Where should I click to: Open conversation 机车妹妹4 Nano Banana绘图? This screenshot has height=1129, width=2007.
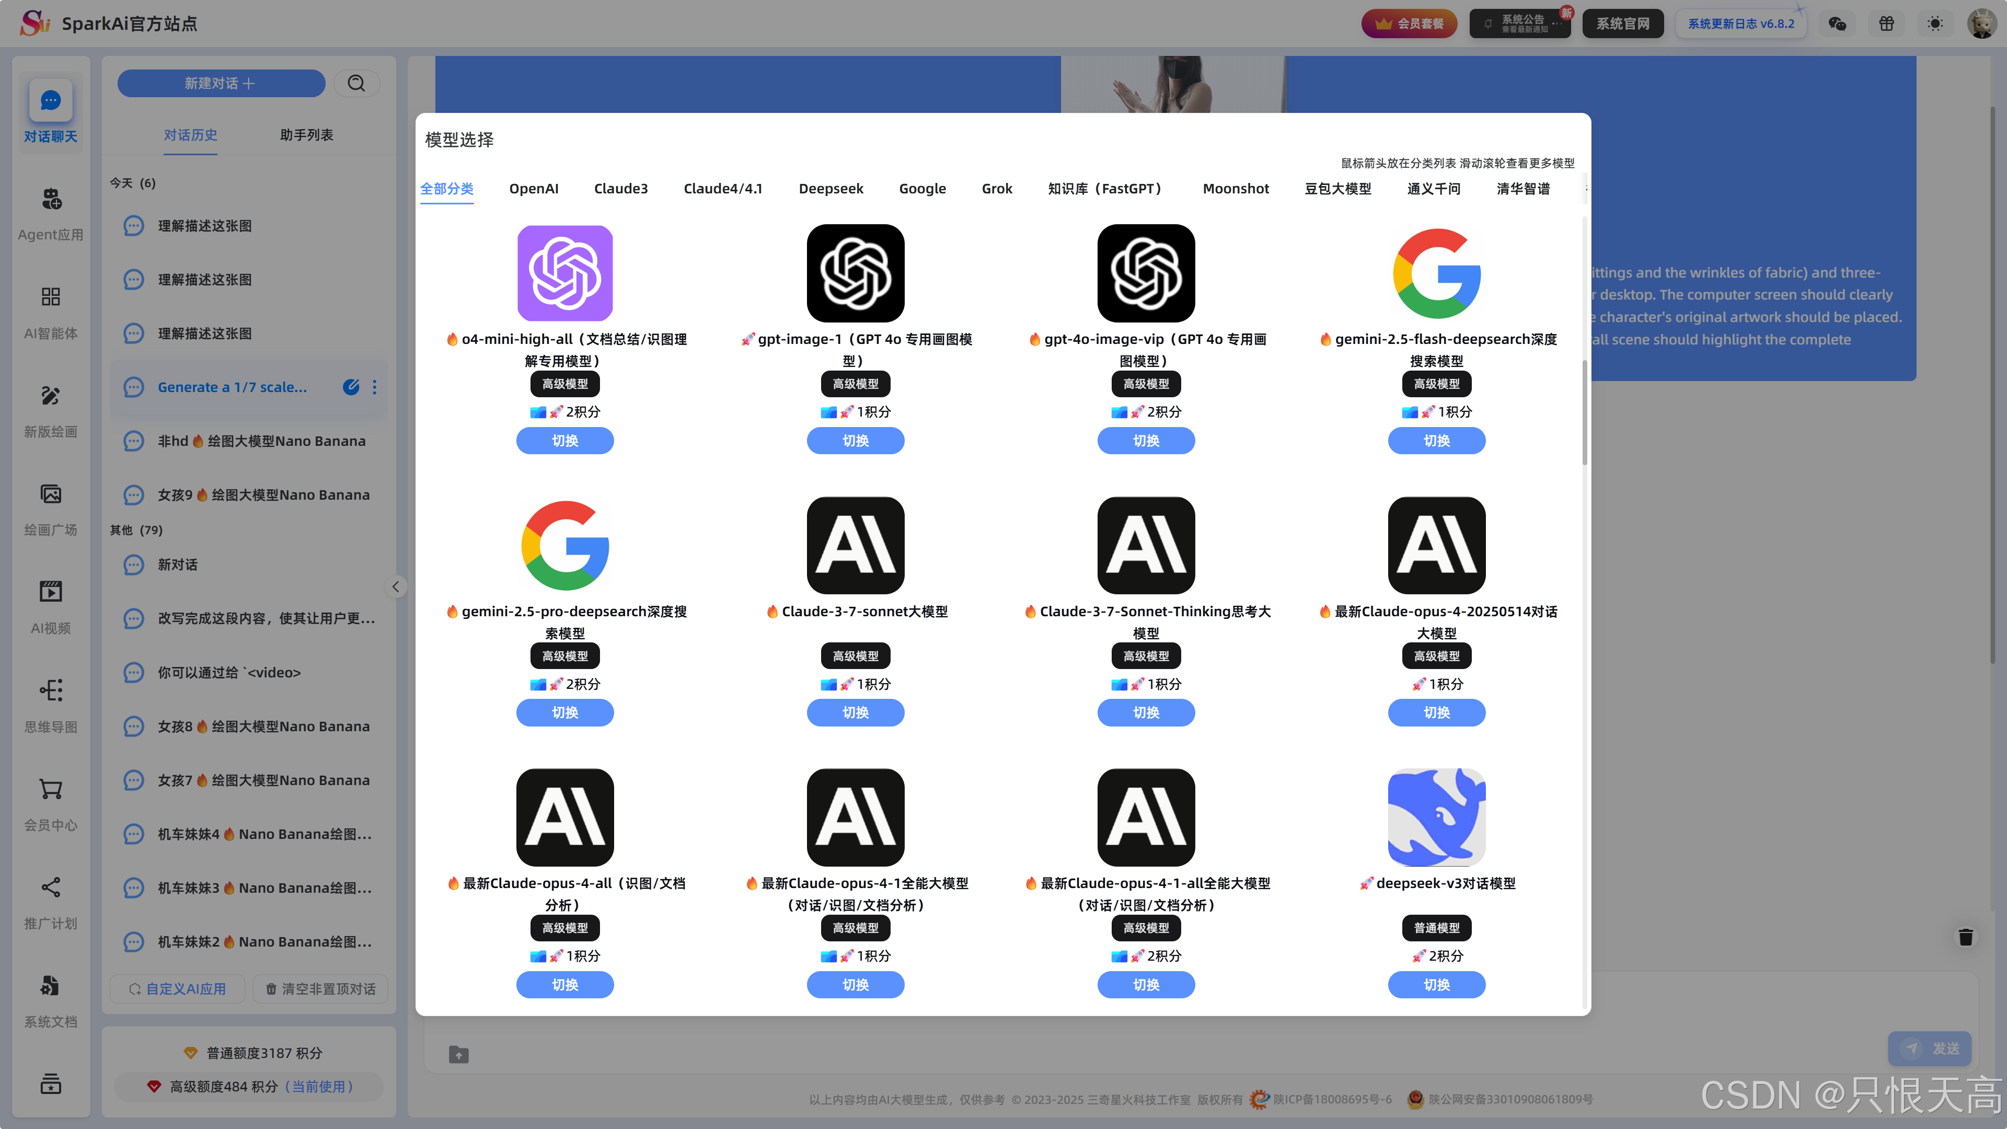click(249, 835)
